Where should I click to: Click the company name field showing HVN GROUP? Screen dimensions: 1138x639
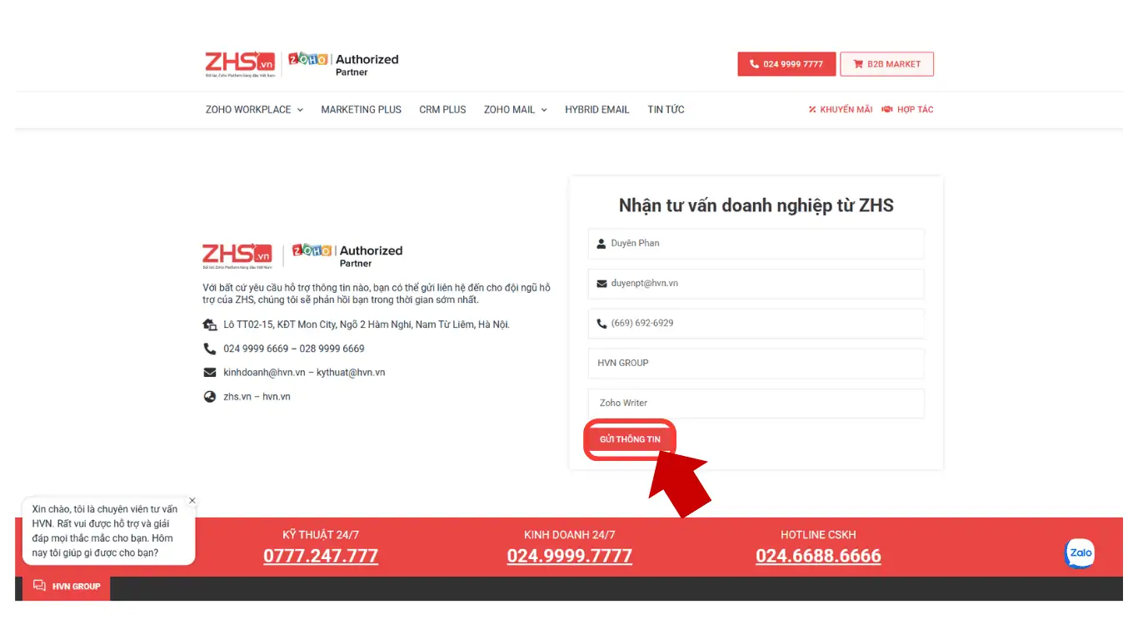coord(756,364)
